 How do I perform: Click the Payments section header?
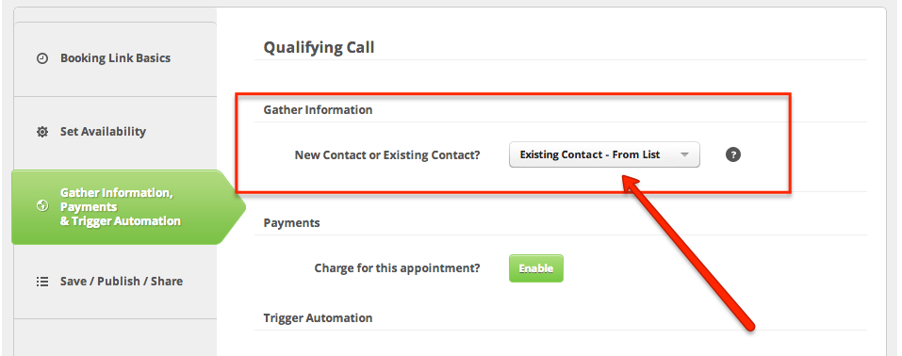(291, 222)
